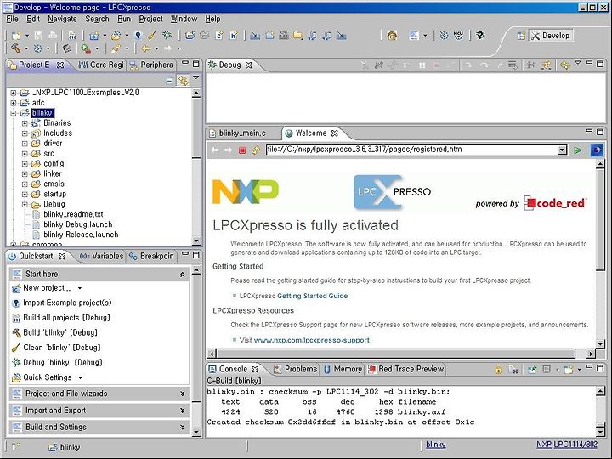Image resolution: width=612 pixels, height=459 pixels.
Task: Click the MCU settings icon in toolbar
Action: point(459,36)
